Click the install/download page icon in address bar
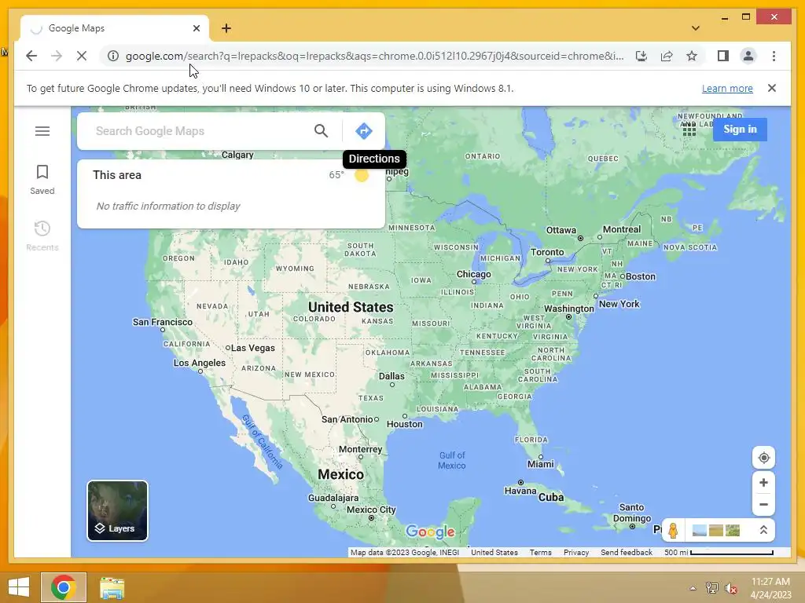The image size is (805, 603). tap(641, 56)
